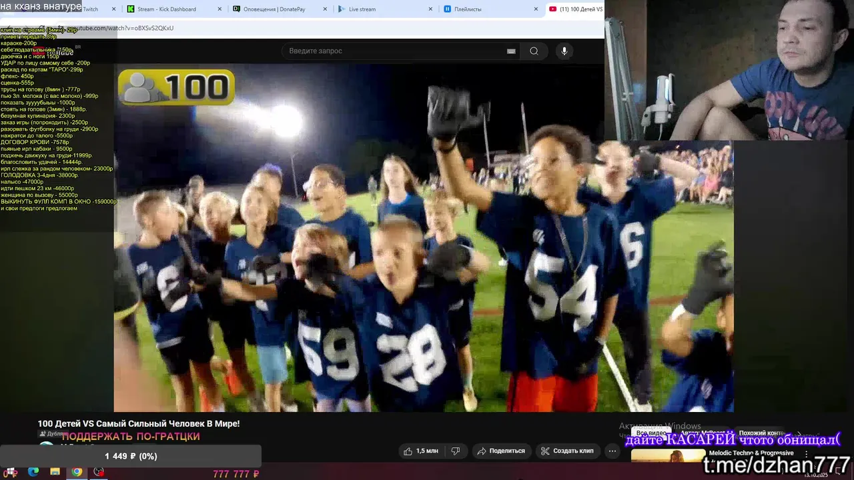The width and height of the screenshot is (854, 480).
Task: Click the YouTube favicon on active tab
Action: point(553,9)
